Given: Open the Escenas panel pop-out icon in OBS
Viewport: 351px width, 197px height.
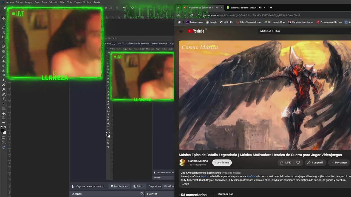Looking at the screenshot, I should pyautogui.click(x=142, y=194).
